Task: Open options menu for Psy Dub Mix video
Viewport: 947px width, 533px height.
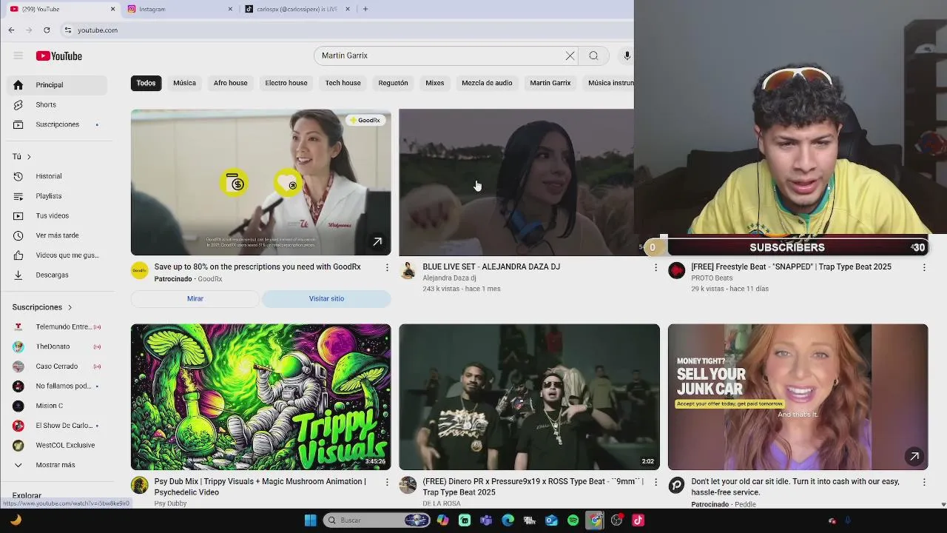Action: (386, 482)
